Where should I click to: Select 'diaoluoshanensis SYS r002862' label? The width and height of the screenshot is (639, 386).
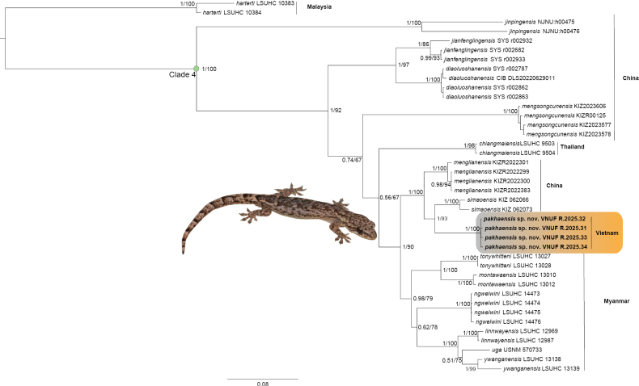coord(487,87)
